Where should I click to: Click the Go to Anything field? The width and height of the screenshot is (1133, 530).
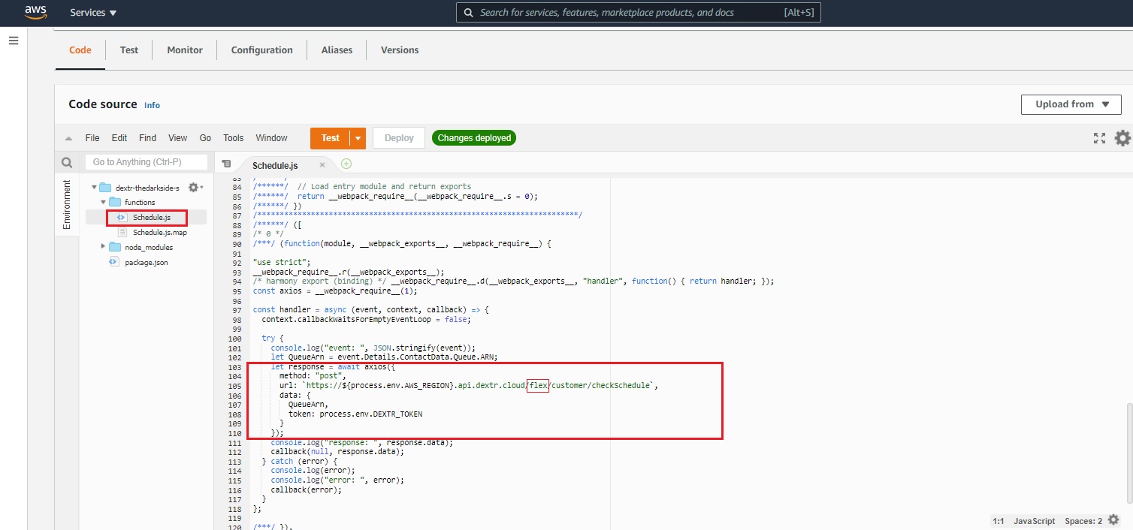point(146,162)
